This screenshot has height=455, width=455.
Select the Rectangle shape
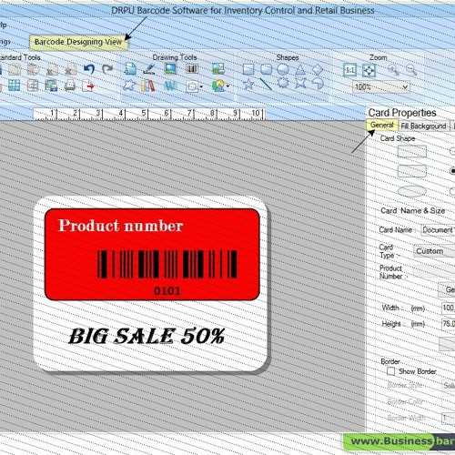[x=248, y=69]
